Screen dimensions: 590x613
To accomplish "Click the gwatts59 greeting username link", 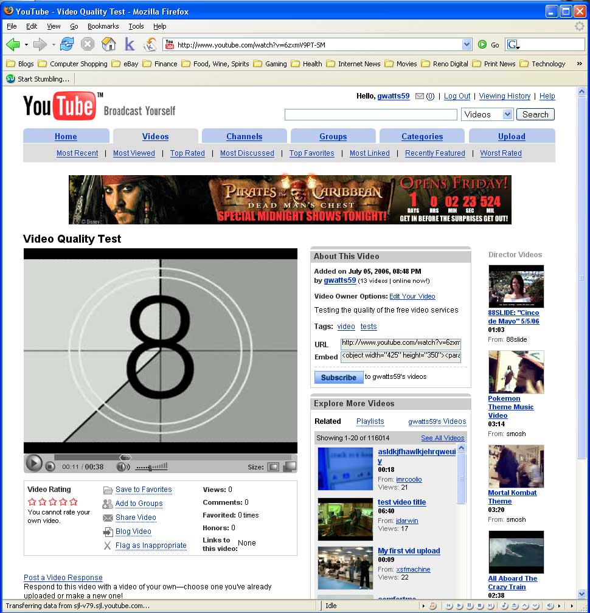I will (394, 96).
